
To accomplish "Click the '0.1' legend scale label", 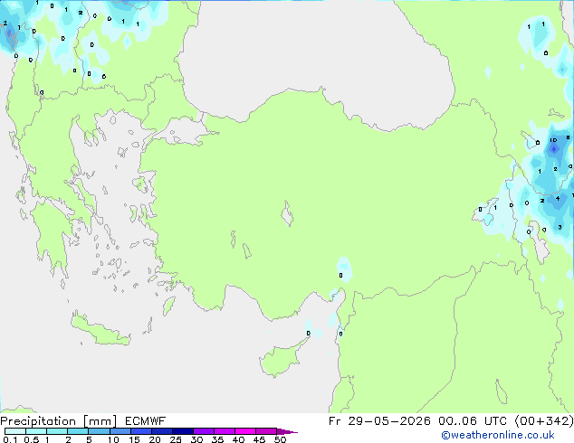I will [10, 439].
